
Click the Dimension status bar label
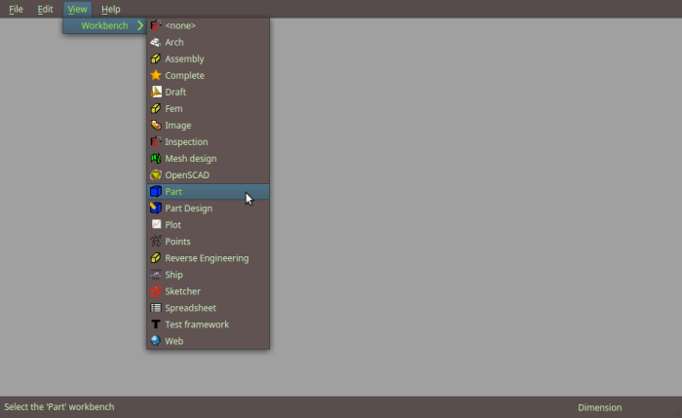coord(600,407)
